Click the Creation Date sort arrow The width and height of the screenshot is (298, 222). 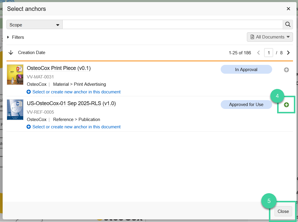tap(11, 53)
